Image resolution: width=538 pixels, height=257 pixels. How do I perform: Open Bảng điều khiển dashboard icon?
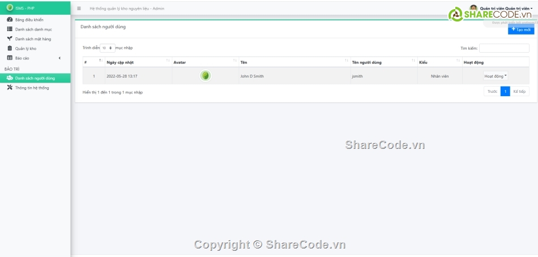(x=10, y=20)
